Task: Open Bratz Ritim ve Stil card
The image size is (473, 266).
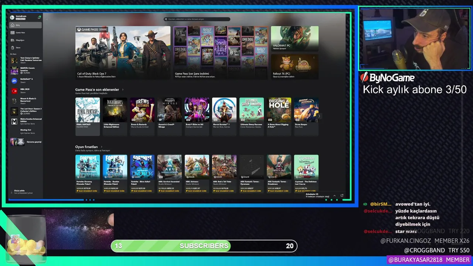Action: click(197, 116)
